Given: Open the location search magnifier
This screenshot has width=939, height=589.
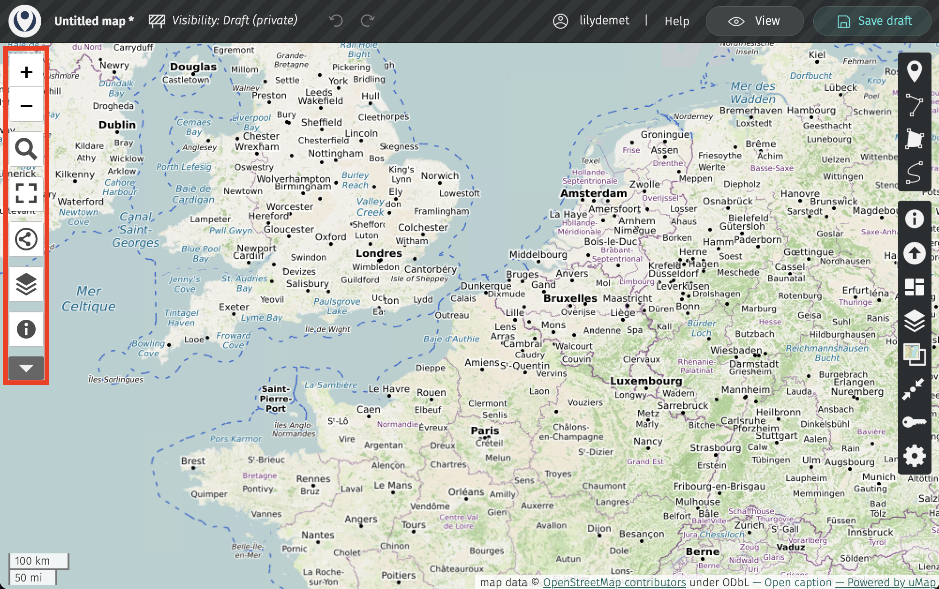Looking at the screenshot, I should 26,149.
